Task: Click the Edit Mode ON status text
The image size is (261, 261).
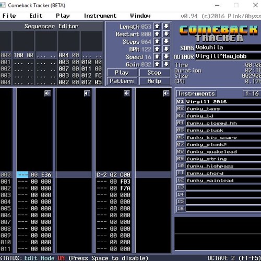Action: pos(44,258)
